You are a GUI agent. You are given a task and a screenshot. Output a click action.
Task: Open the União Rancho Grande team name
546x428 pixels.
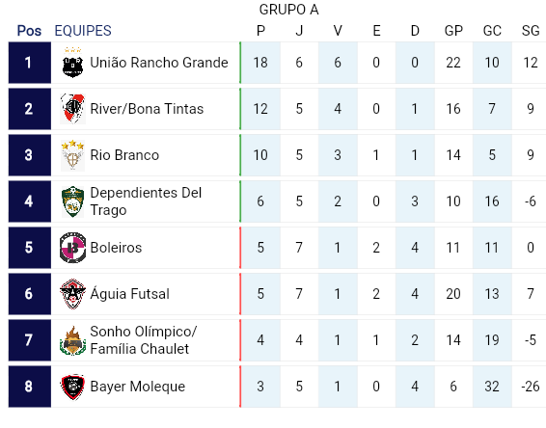tap(159, 63)
